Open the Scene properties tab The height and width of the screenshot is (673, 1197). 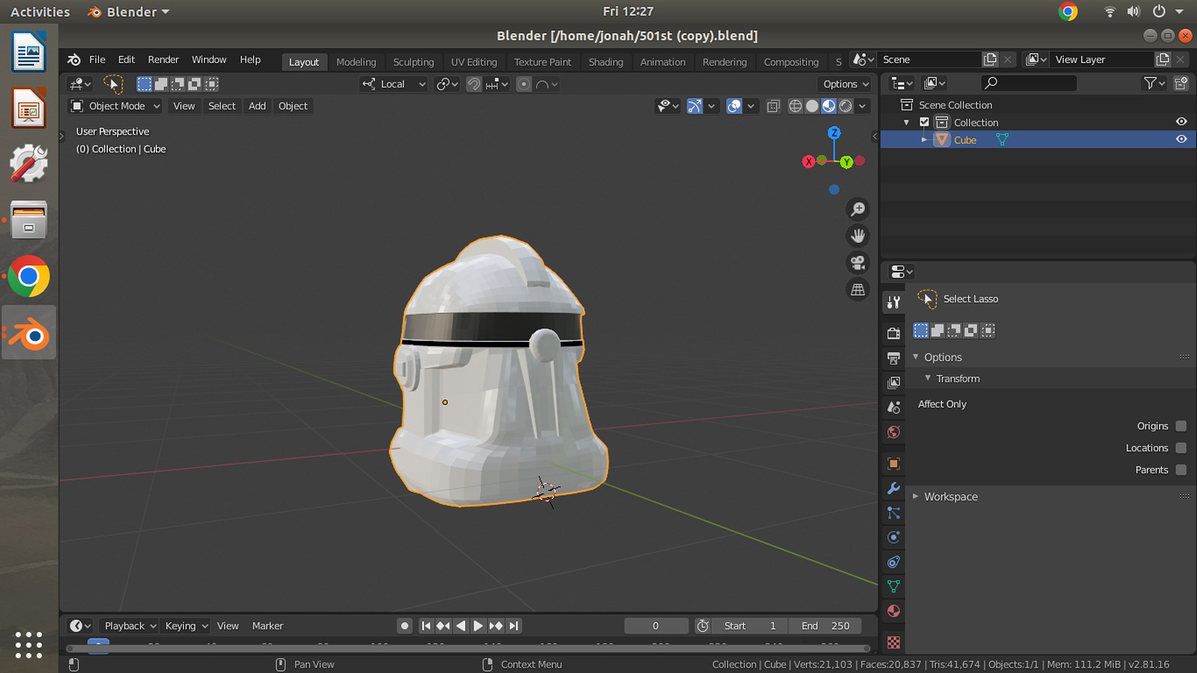893,407
